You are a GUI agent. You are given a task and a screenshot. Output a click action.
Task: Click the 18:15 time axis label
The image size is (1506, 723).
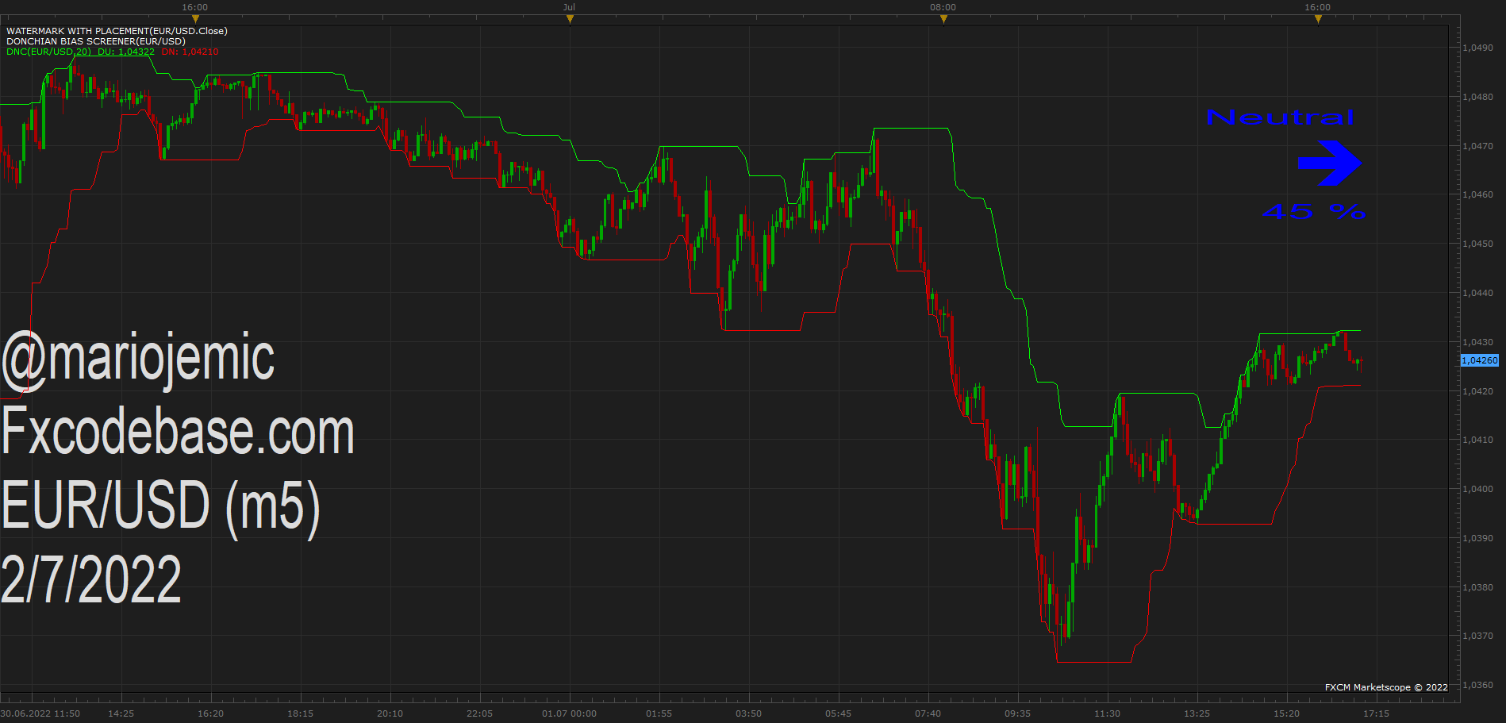point(300,713)
